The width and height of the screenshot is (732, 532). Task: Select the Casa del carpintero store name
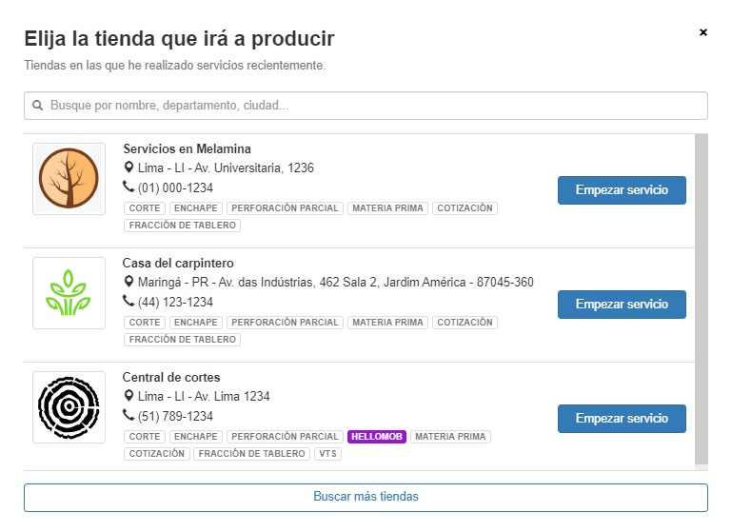tap(178, 263)
